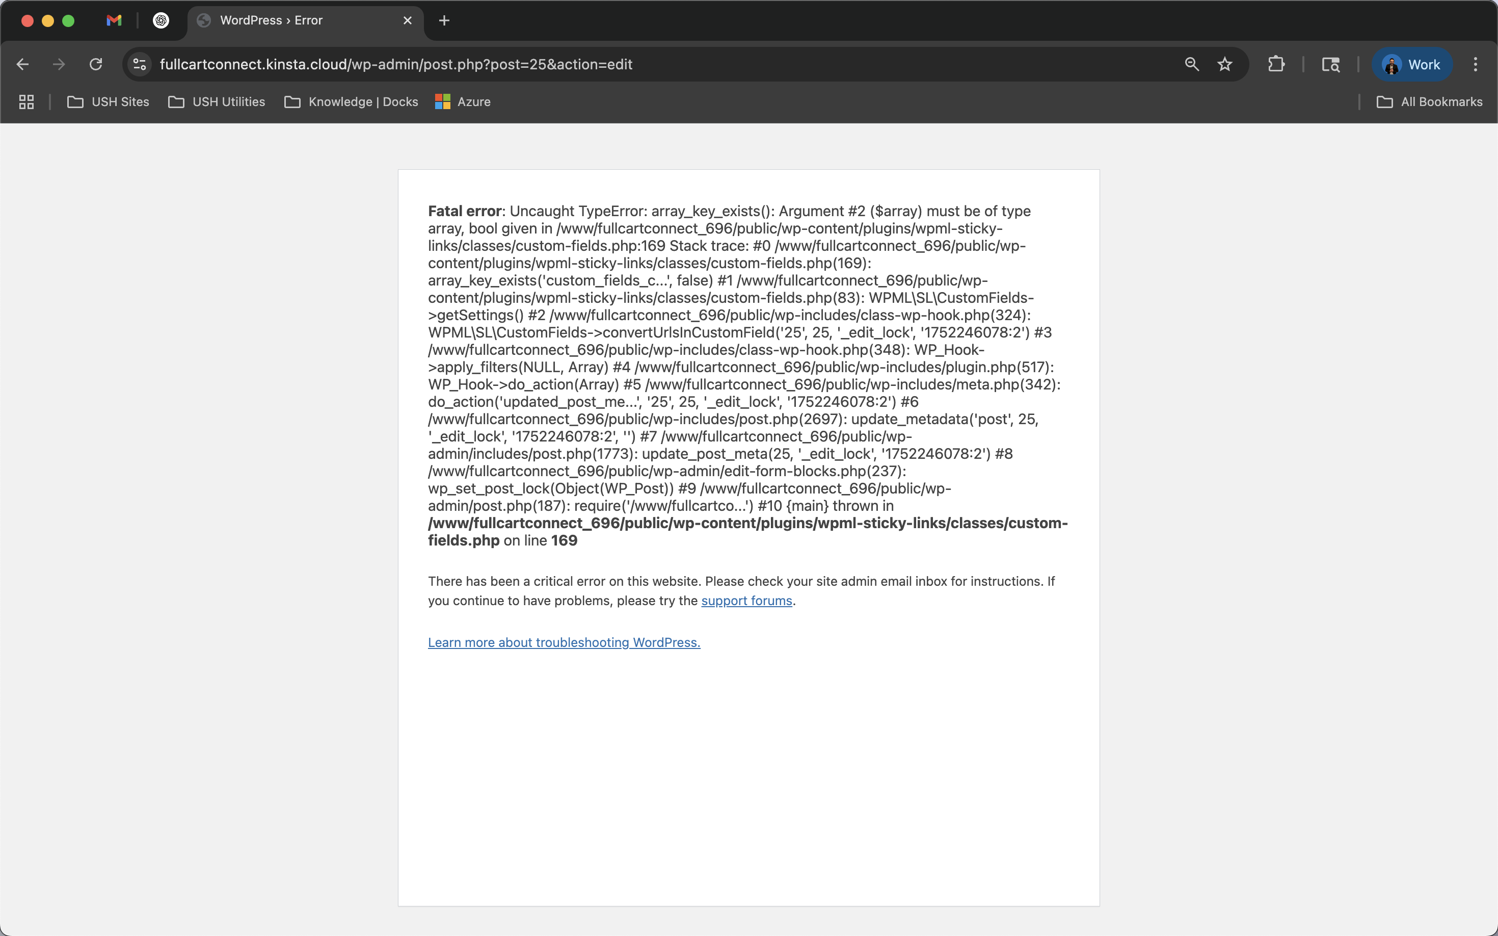Open USH Sites bookmark folder
This screenshot has width=1498, height=936.
[x=109, y=102]
